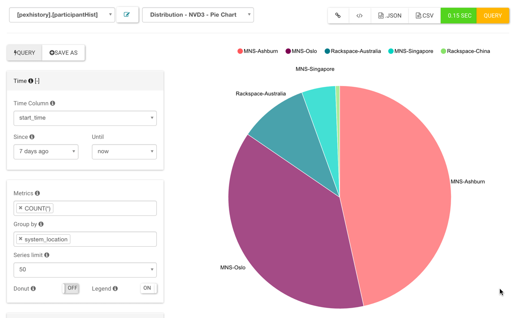
Task: Expand the Since time range dropdown
Action: tap(46, 152)
